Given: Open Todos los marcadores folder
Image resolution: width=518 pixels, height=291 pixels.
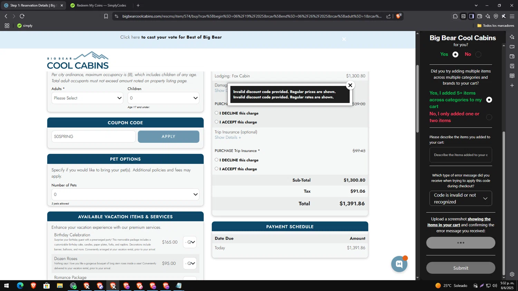Looking at the screenshot, I should pyautogui.click(x=496, y=26).
